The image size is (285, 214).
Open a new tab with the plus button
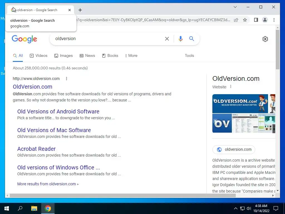tap(80, 10)
